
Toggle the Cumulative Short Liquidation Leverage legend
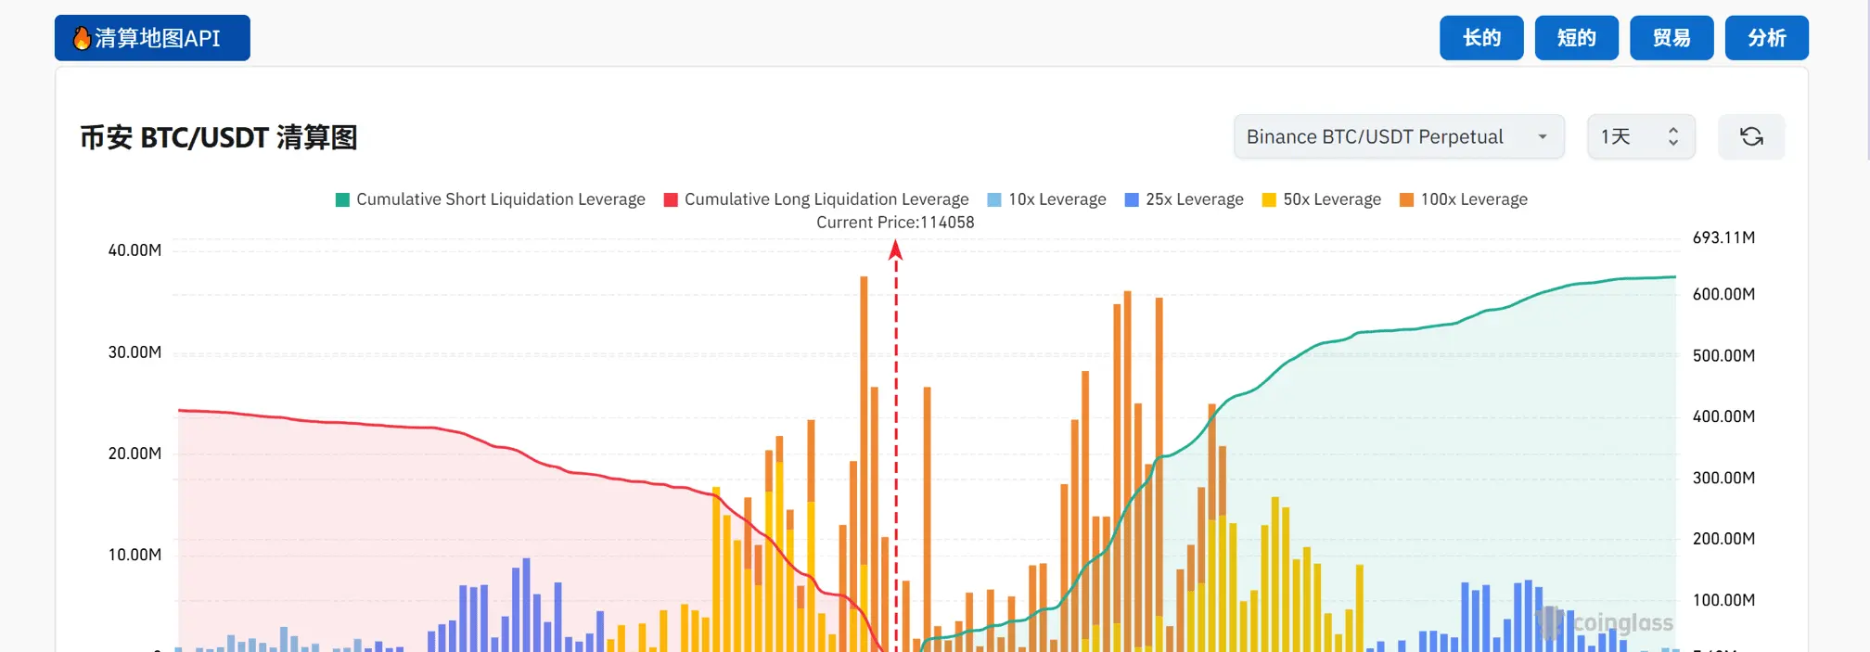(490, 199)
